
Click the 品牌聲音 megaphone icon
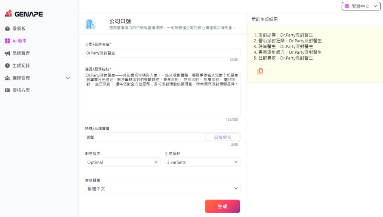point(7,53)
